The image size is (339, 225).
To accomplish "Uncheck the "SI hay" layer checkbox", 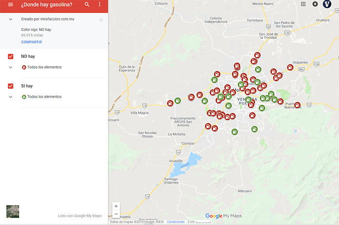I will (11, 86).
